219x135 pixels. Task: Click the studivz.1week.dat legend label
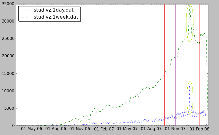click(56, 17)
